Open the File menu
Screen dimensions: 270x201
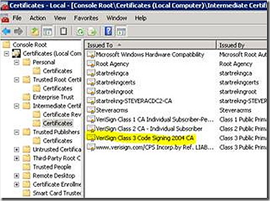(17, 18)
